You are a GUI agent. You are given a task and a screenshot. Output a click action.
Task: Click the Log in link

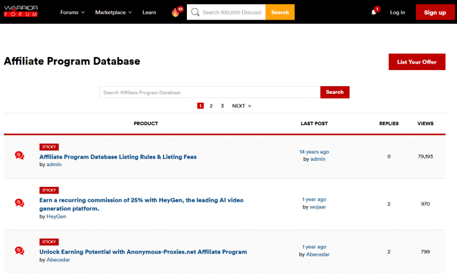pos(397,12)
